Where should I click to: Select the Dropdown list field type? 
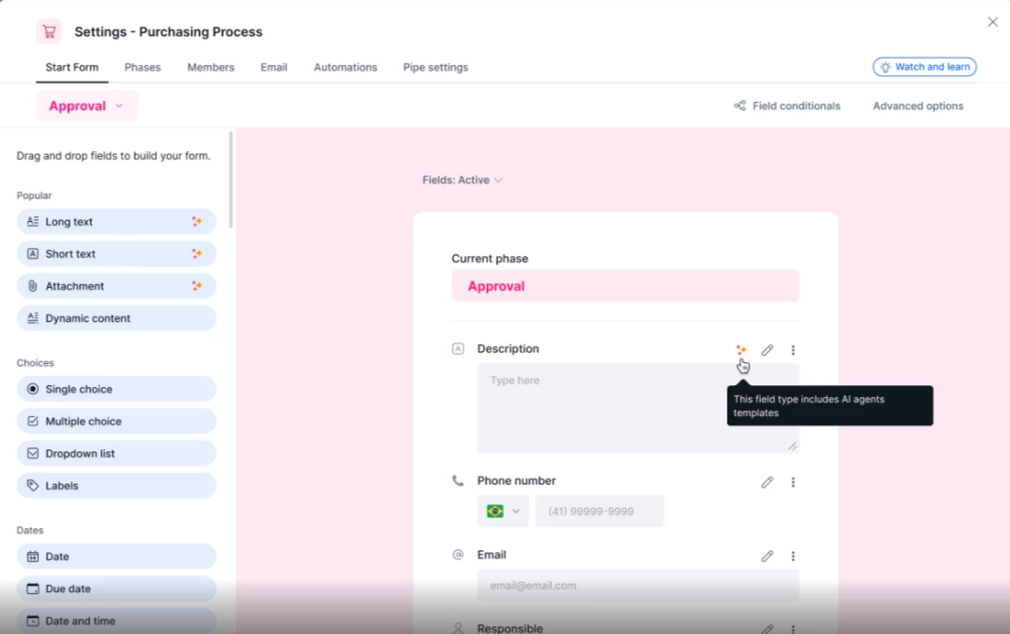click(x=116, y=453)
